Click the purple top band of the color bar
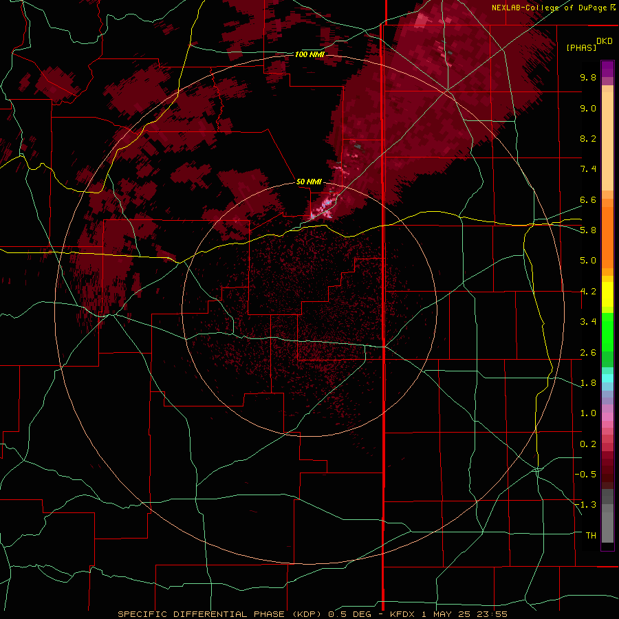Image resolution: width=619 pixels, height=619 pixels. click(607, 69)
